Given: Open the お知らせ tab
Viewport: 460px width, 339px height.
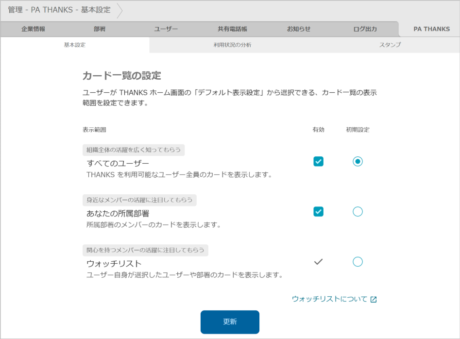Looking at the screenshot, I should tap(299, 29).
